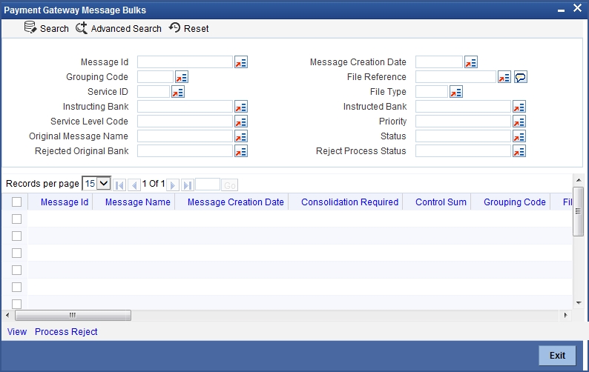Click the vertical scrollbar down arrow
The height and width of the screenshot is (372, 589).
click(x=579, y=303)
